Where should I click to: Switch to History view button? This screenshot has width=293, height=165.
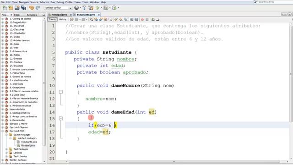pyautogui.click(x=62, y=19)
